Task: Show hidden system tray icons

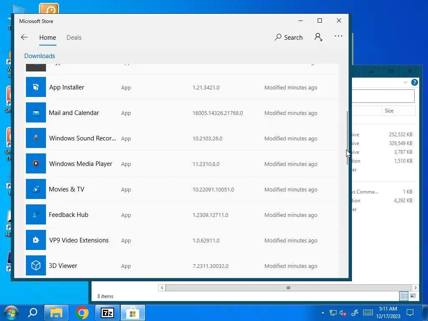Action: coord(323,313)
